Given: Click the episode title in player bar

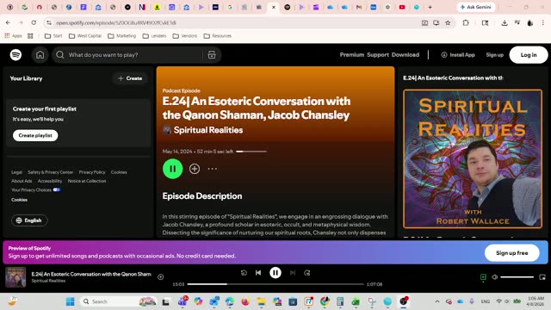Looking at the screenshot, I should click(91, 274).
